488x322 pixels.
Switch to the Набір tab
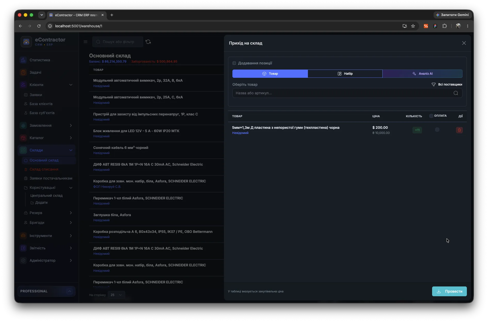pyautogui.click(x=345, y=74)
